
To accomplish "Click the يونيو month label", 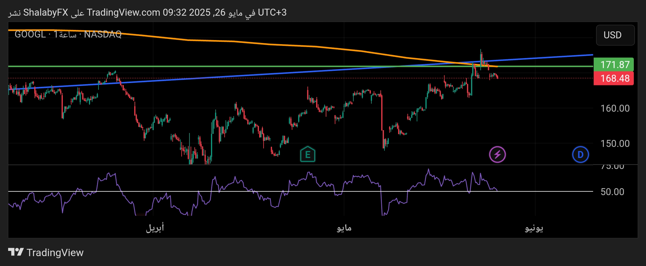I will point(534,228).
